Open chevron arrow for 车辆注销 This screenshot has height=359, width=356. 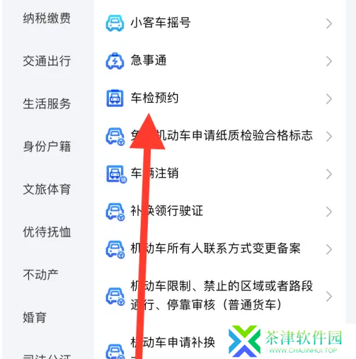click(329, 174)
